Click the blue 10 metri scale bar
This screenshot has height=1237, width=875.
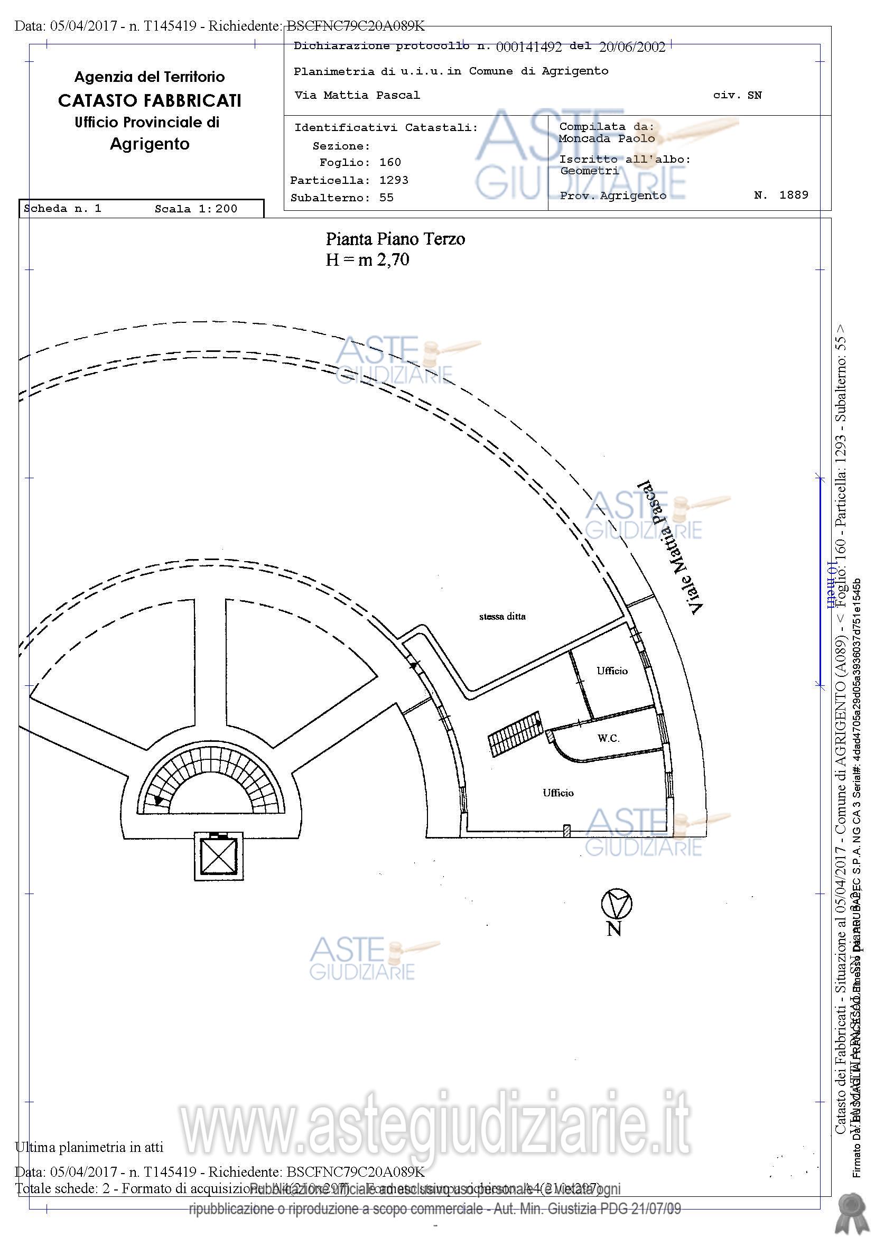(820, 582)
